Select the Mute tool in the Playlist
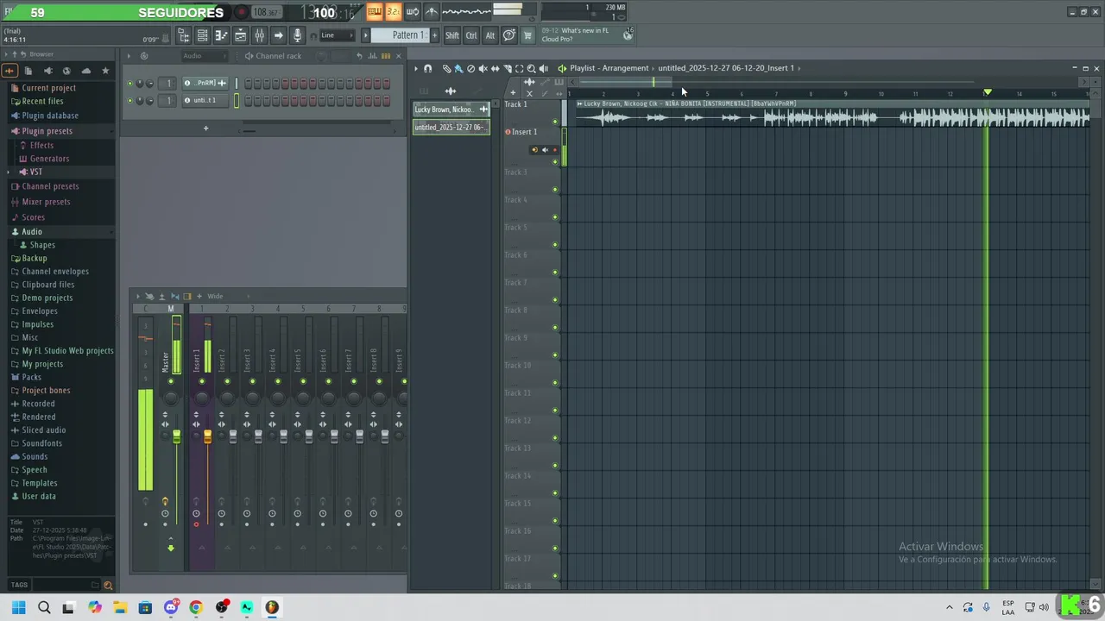Screen dimensions: 1105x621 click(483, 68)
